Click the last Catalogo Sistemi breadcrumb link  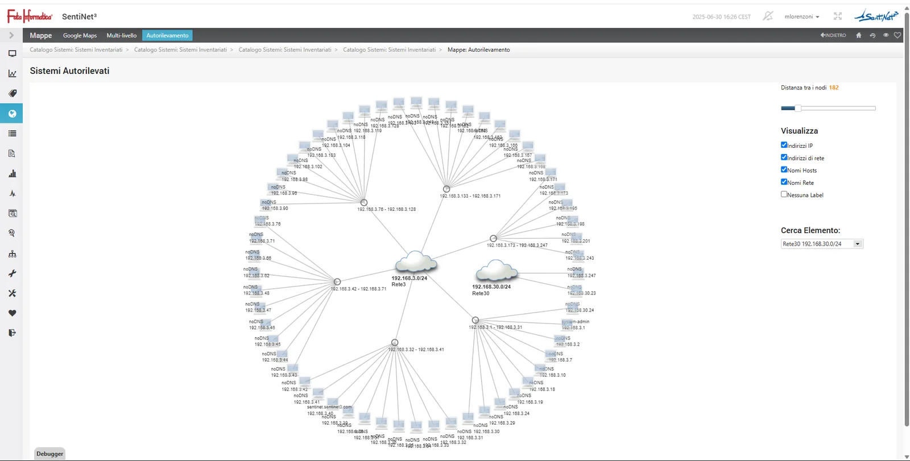tap(389, 49)
